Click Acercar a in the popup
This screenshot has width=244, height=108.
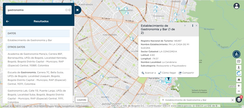tap(149, 73)
